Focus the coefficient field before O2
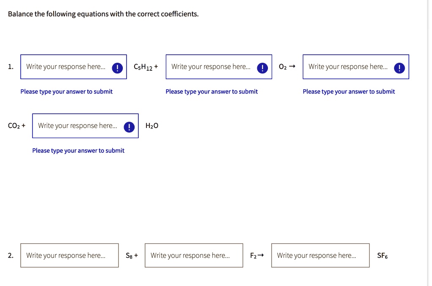Screen dimensions: 432x286 [219, 67]
